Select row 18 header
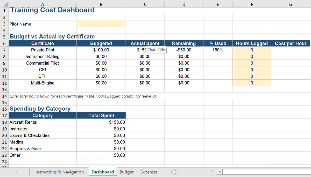The height and width of the screenshot is (177, 311). tap(4, 122)
